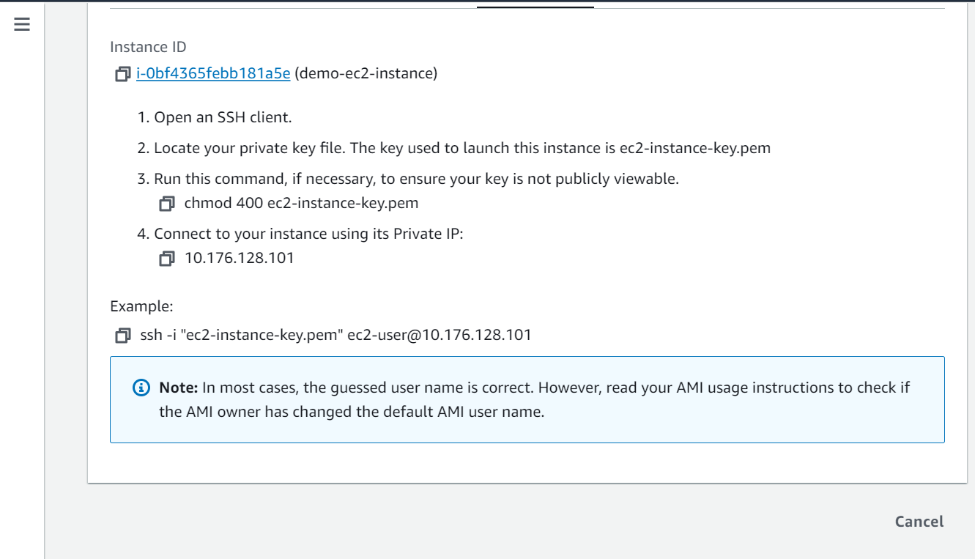Copy the ssh example command via icon

(x=122, y=336)
